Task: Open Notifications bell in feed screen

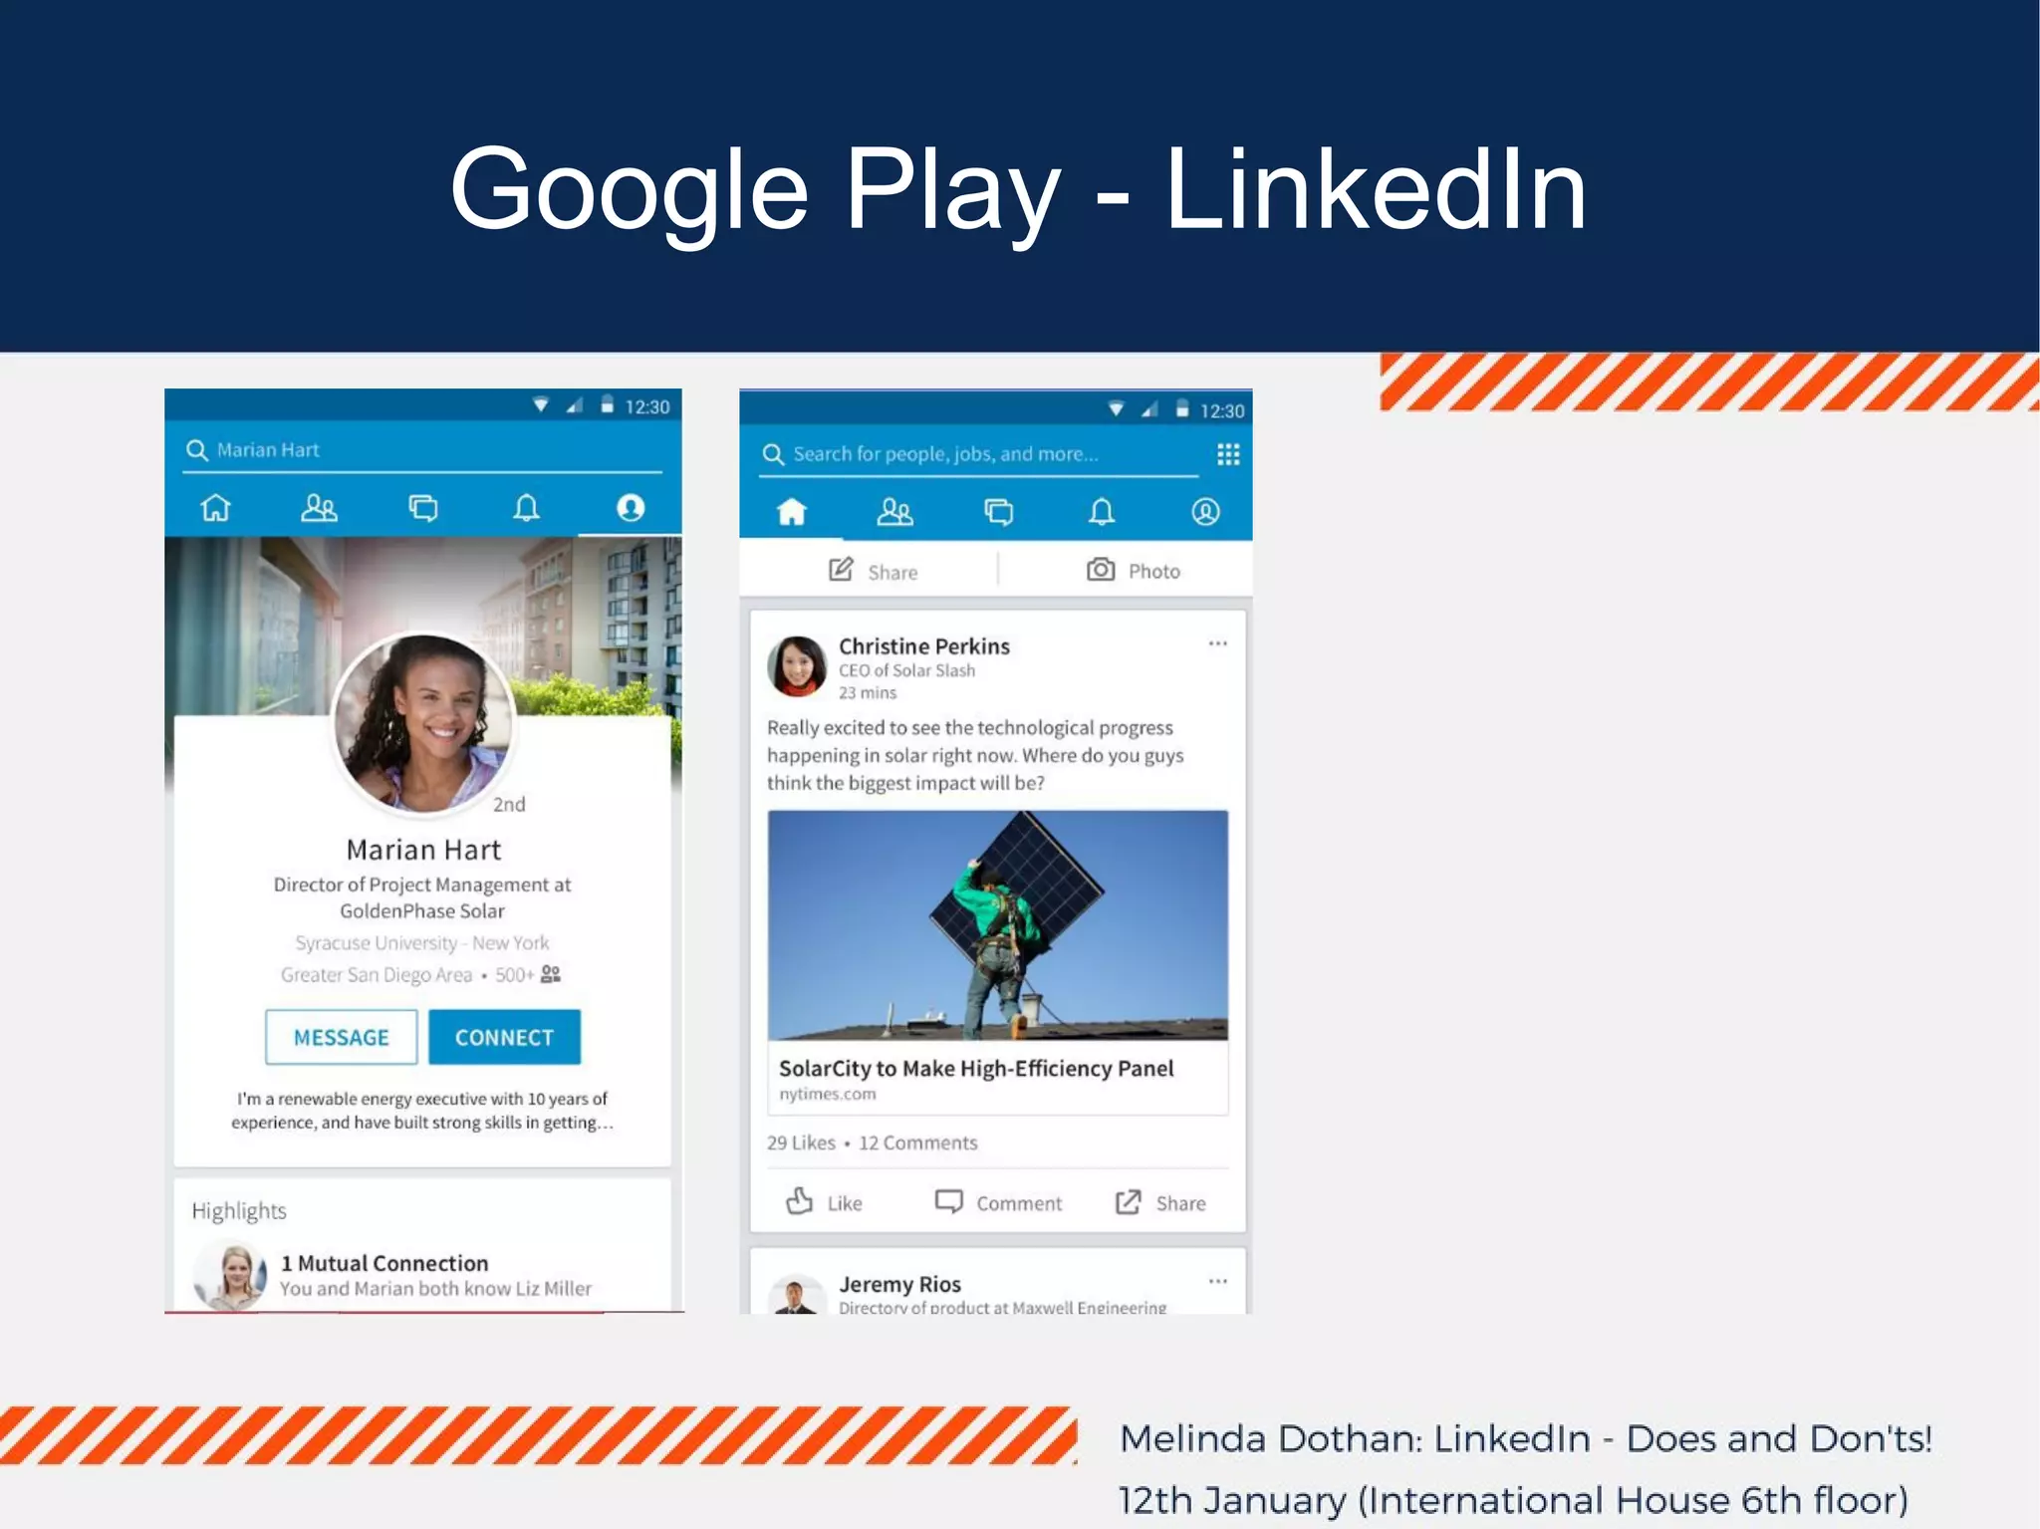Action: [1102, 512]
